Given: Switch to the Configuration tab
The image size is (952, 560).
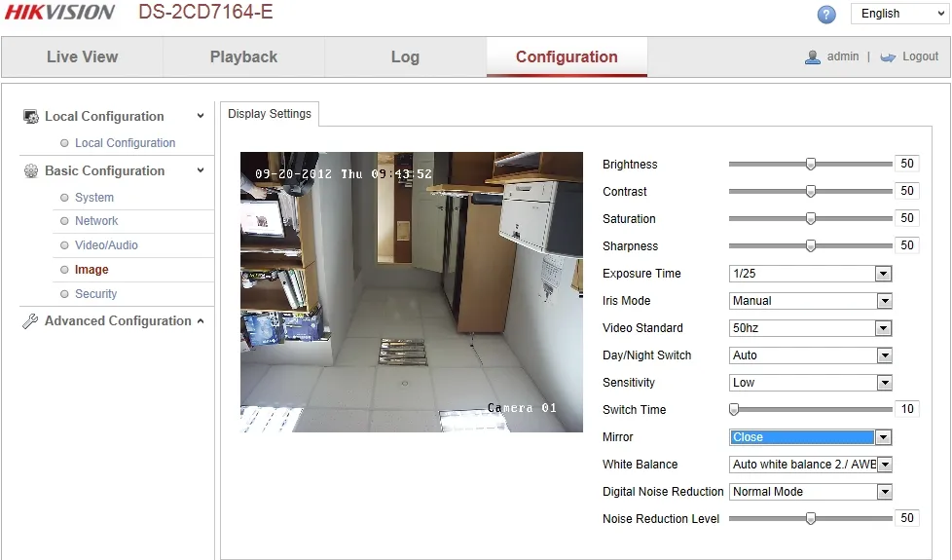Looking at the screenshot, I should [567, 57].
